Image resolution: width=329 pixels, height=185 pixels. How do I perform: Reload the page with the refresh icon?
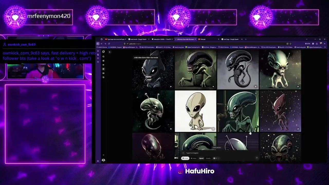pos(109,44)
